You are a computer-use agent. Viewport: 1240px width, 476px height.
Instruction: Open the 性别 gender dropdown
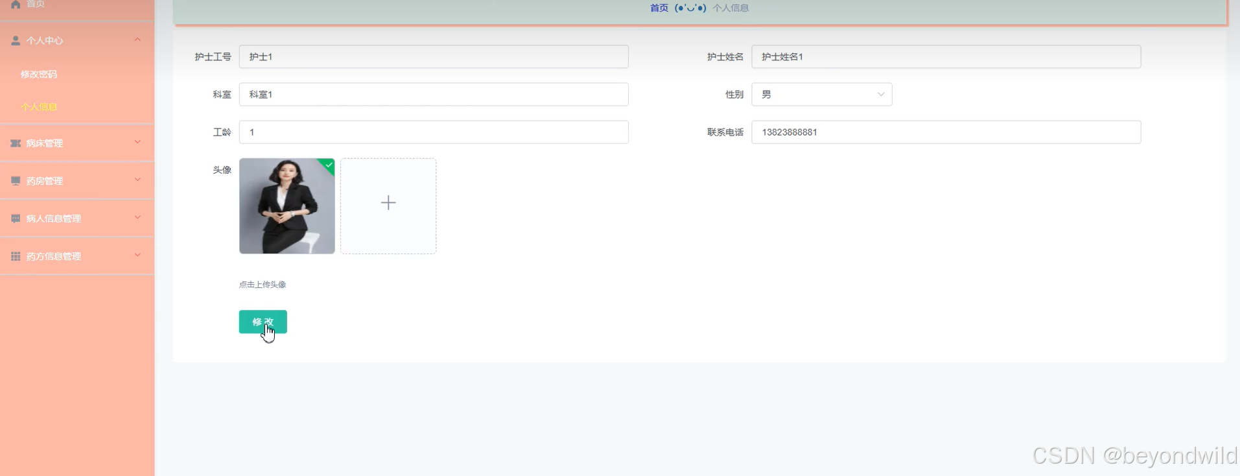pos(822,94)
